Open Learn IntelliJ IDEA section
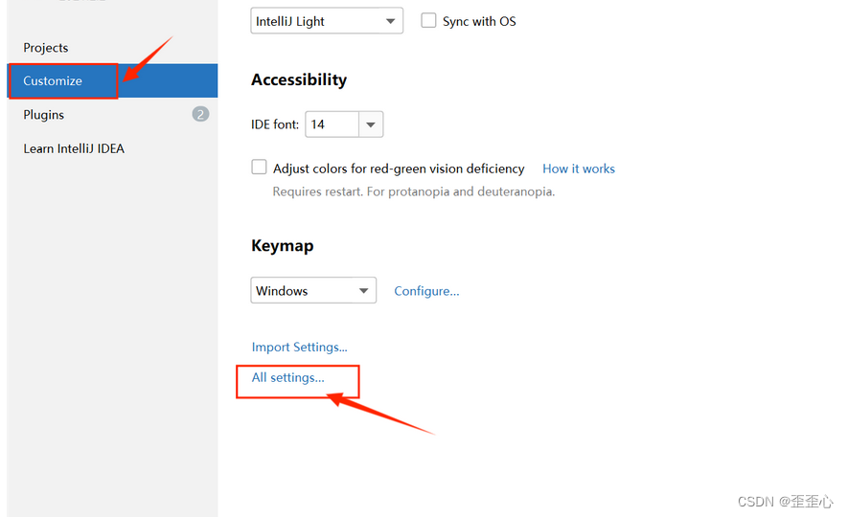 (74, 148)
